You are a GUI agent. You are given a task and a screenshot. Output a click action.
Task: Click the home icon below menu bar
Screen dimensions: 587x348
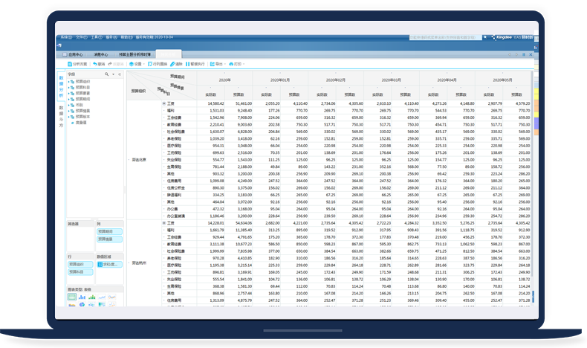coord(59,45)
